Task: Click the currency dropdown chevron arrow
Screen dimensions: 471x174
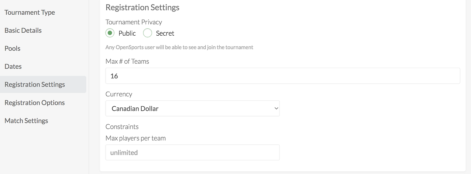Action: tap(276, 109)
